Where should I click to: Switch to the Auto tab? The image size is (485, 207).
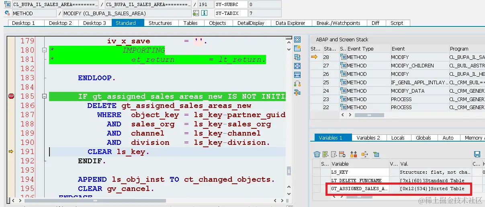click(x=448, y=138)
